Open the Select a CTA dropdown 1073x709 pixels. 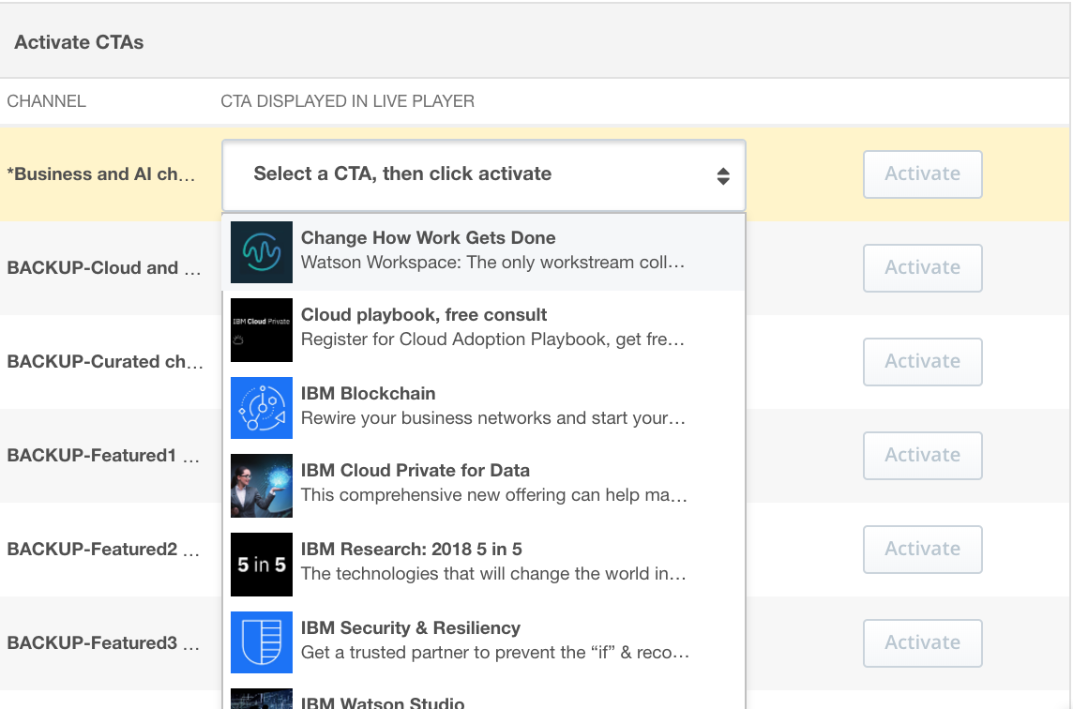[x=483, y=175]
